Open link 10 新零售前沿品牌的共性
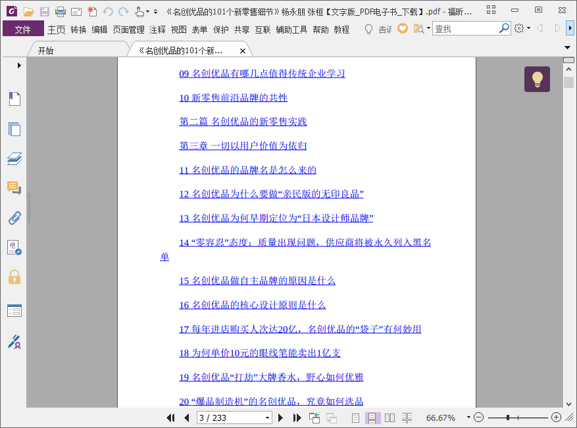Viewport: 577px width, 428px height. point(233,98)
